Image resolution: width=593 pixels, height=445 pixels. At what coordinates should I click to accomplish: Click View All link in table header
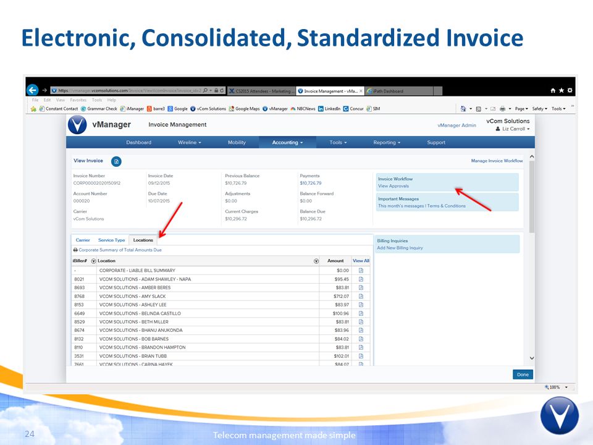pos(361,261)
